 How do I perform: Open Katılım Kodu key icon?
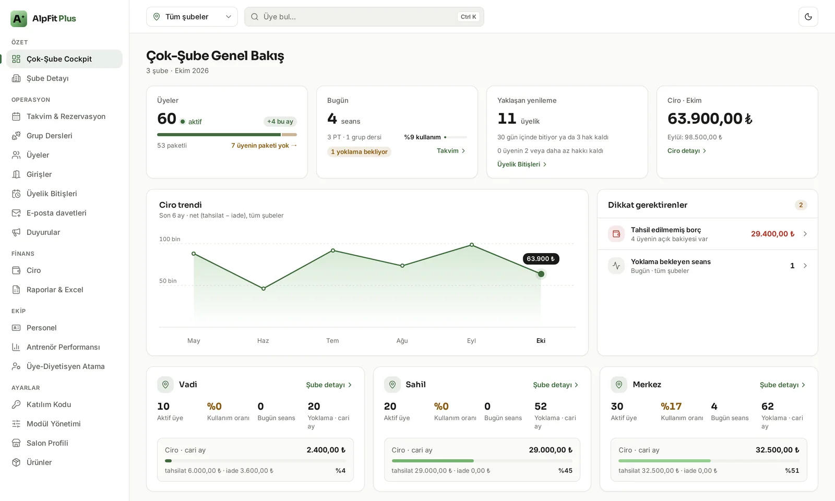tap(16, 404)
